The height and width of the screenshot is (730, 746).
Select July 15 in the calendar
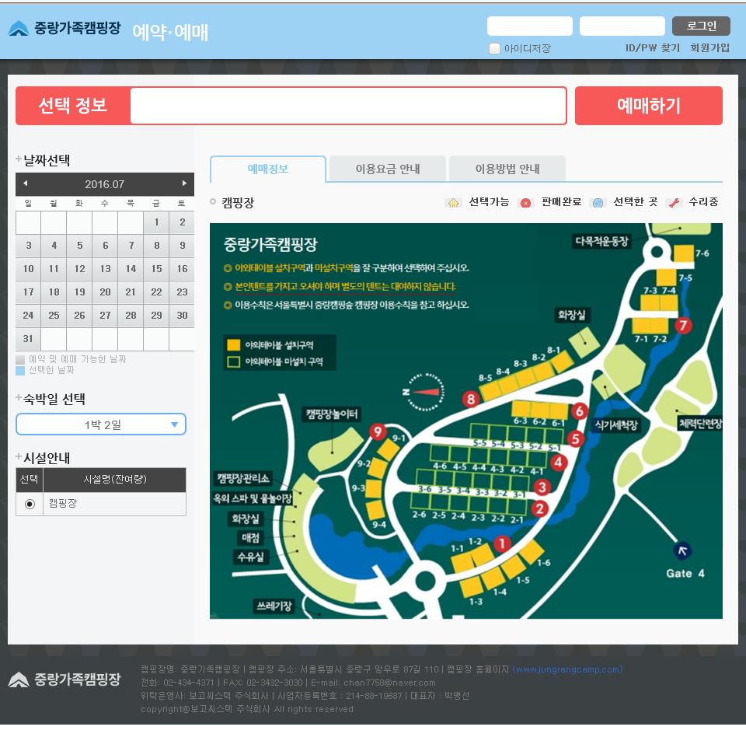156,269
